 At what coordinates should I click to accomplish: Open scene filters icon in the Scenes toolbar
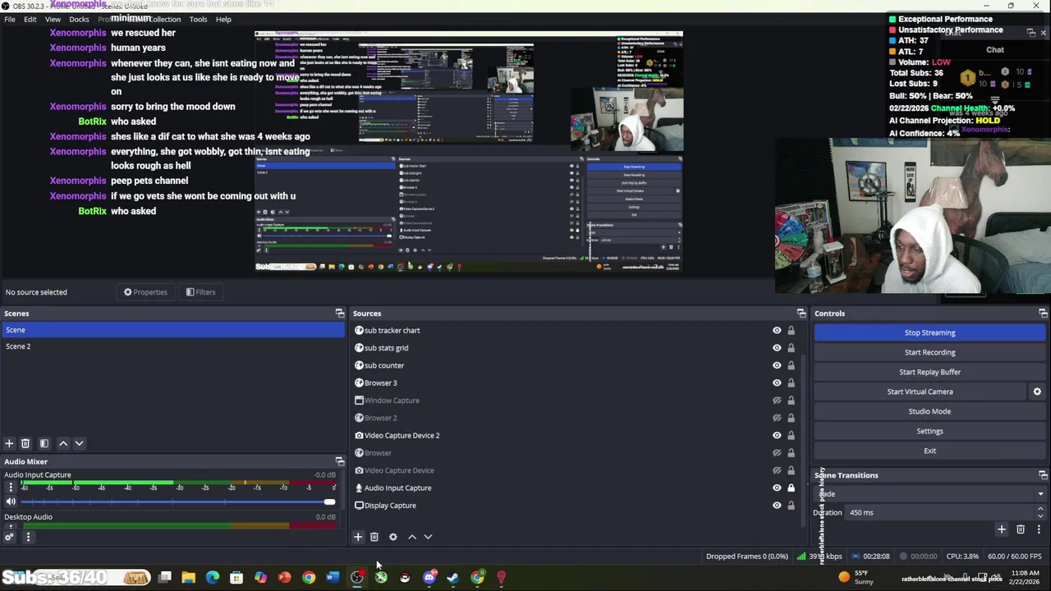[x=44, y=443]
